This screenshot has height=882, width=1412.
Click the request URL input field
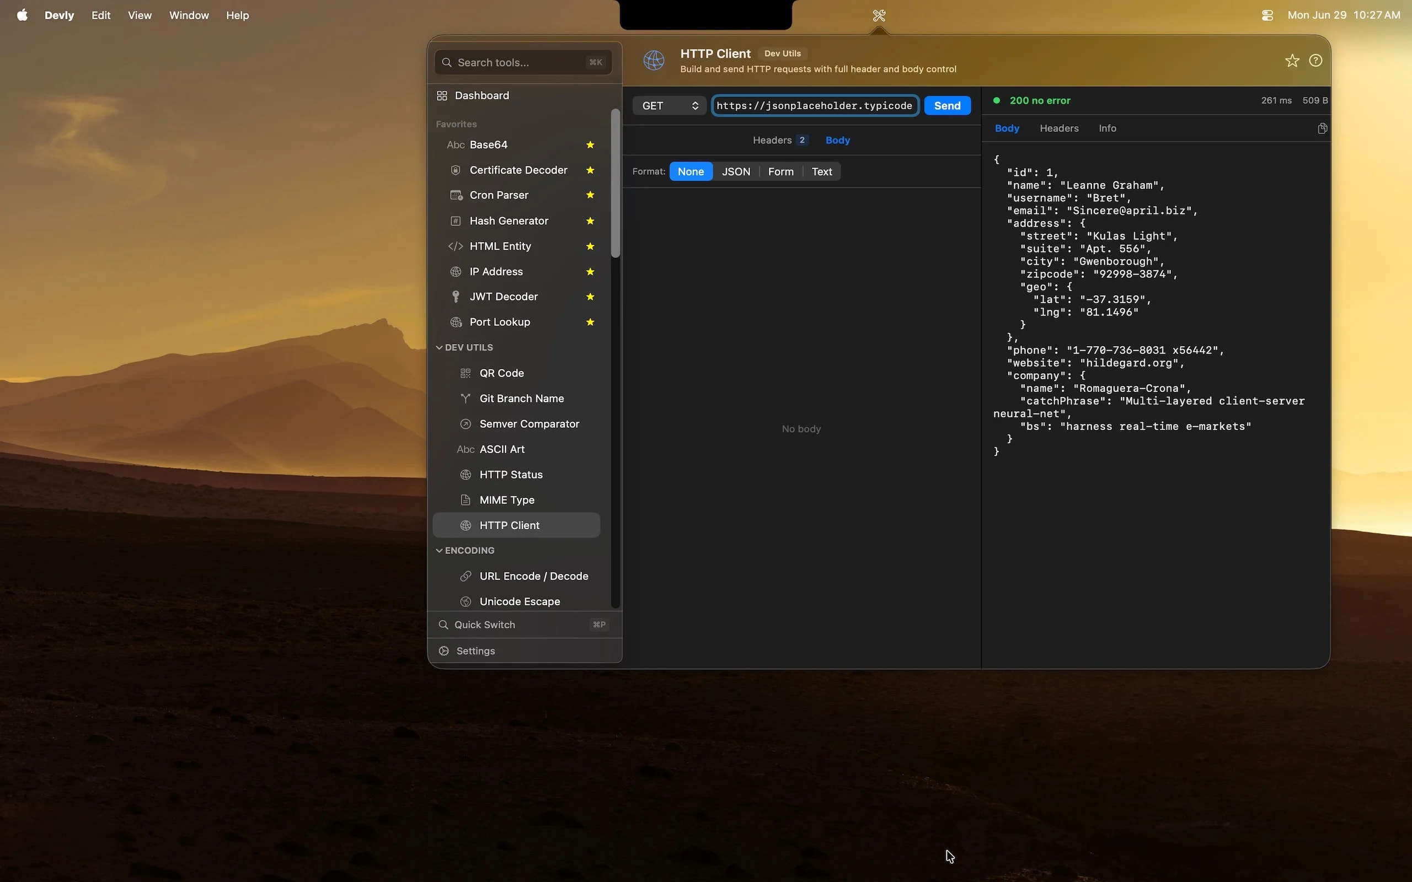(x=815, y=106)
